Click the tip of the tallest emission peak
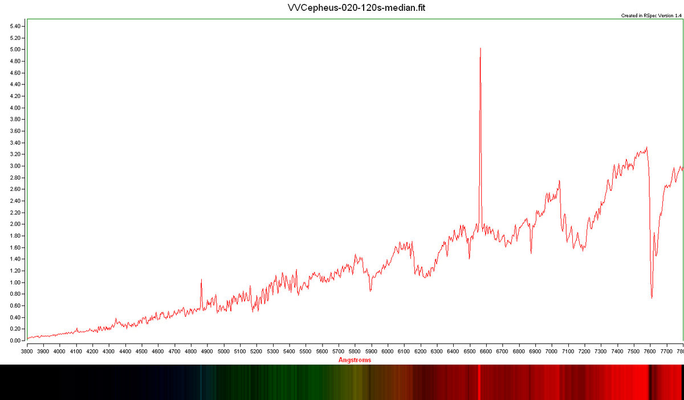The image size is (684, 400). coord(480,48)
